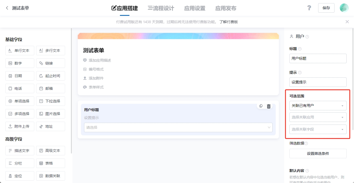Viewport: 354px width, 183px height.
Task: 选择左侧“单行文本”基础字段
Action: pyautogui.click(x=20, y=50)
